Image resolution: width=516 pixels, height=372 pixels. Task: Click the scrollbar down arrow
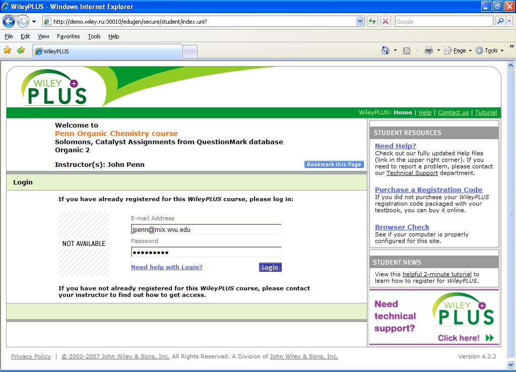511,364
